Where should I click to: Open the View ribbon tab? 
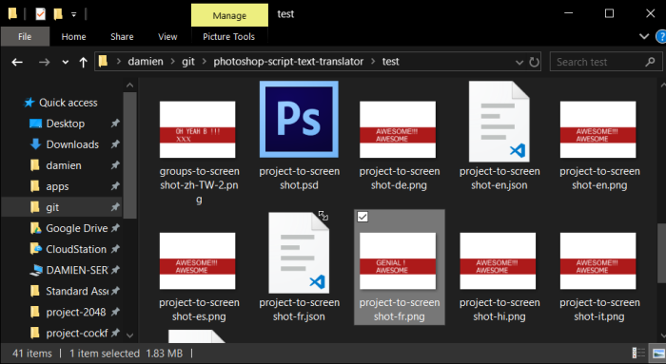[x=167, y=36]
